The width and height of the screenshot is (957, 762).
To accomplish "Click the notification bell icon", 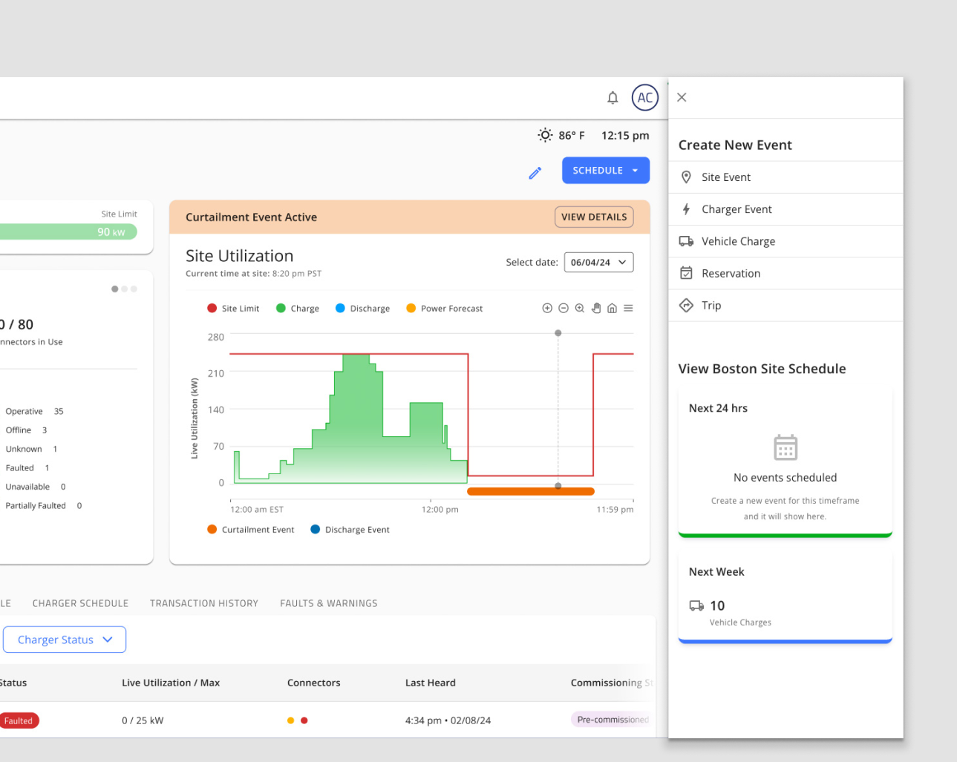I will pyautogui.click(x=613, y=98).
